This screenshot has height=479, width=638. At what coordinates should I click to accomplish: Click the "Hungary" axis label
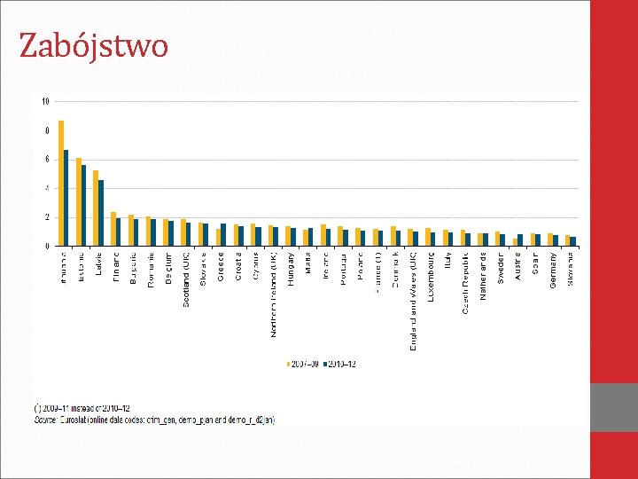pos(291,270)
